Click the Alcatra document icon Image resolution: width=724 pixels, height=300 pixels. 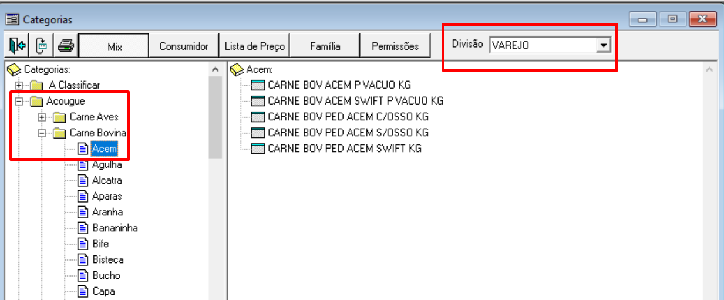[83, 180]
